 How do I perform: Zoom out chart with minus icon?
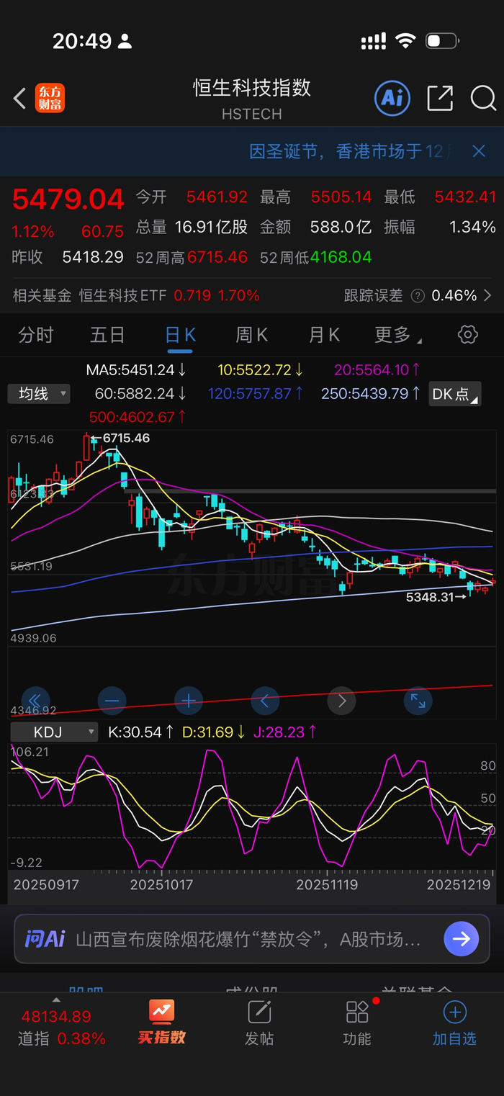(x=112, y=700)
